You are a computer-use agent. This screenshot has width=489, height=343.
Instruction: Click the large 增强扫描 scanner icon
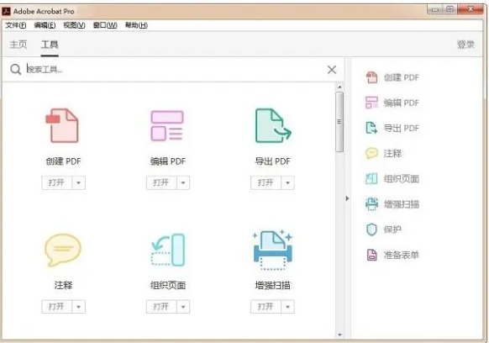point(273,250)
